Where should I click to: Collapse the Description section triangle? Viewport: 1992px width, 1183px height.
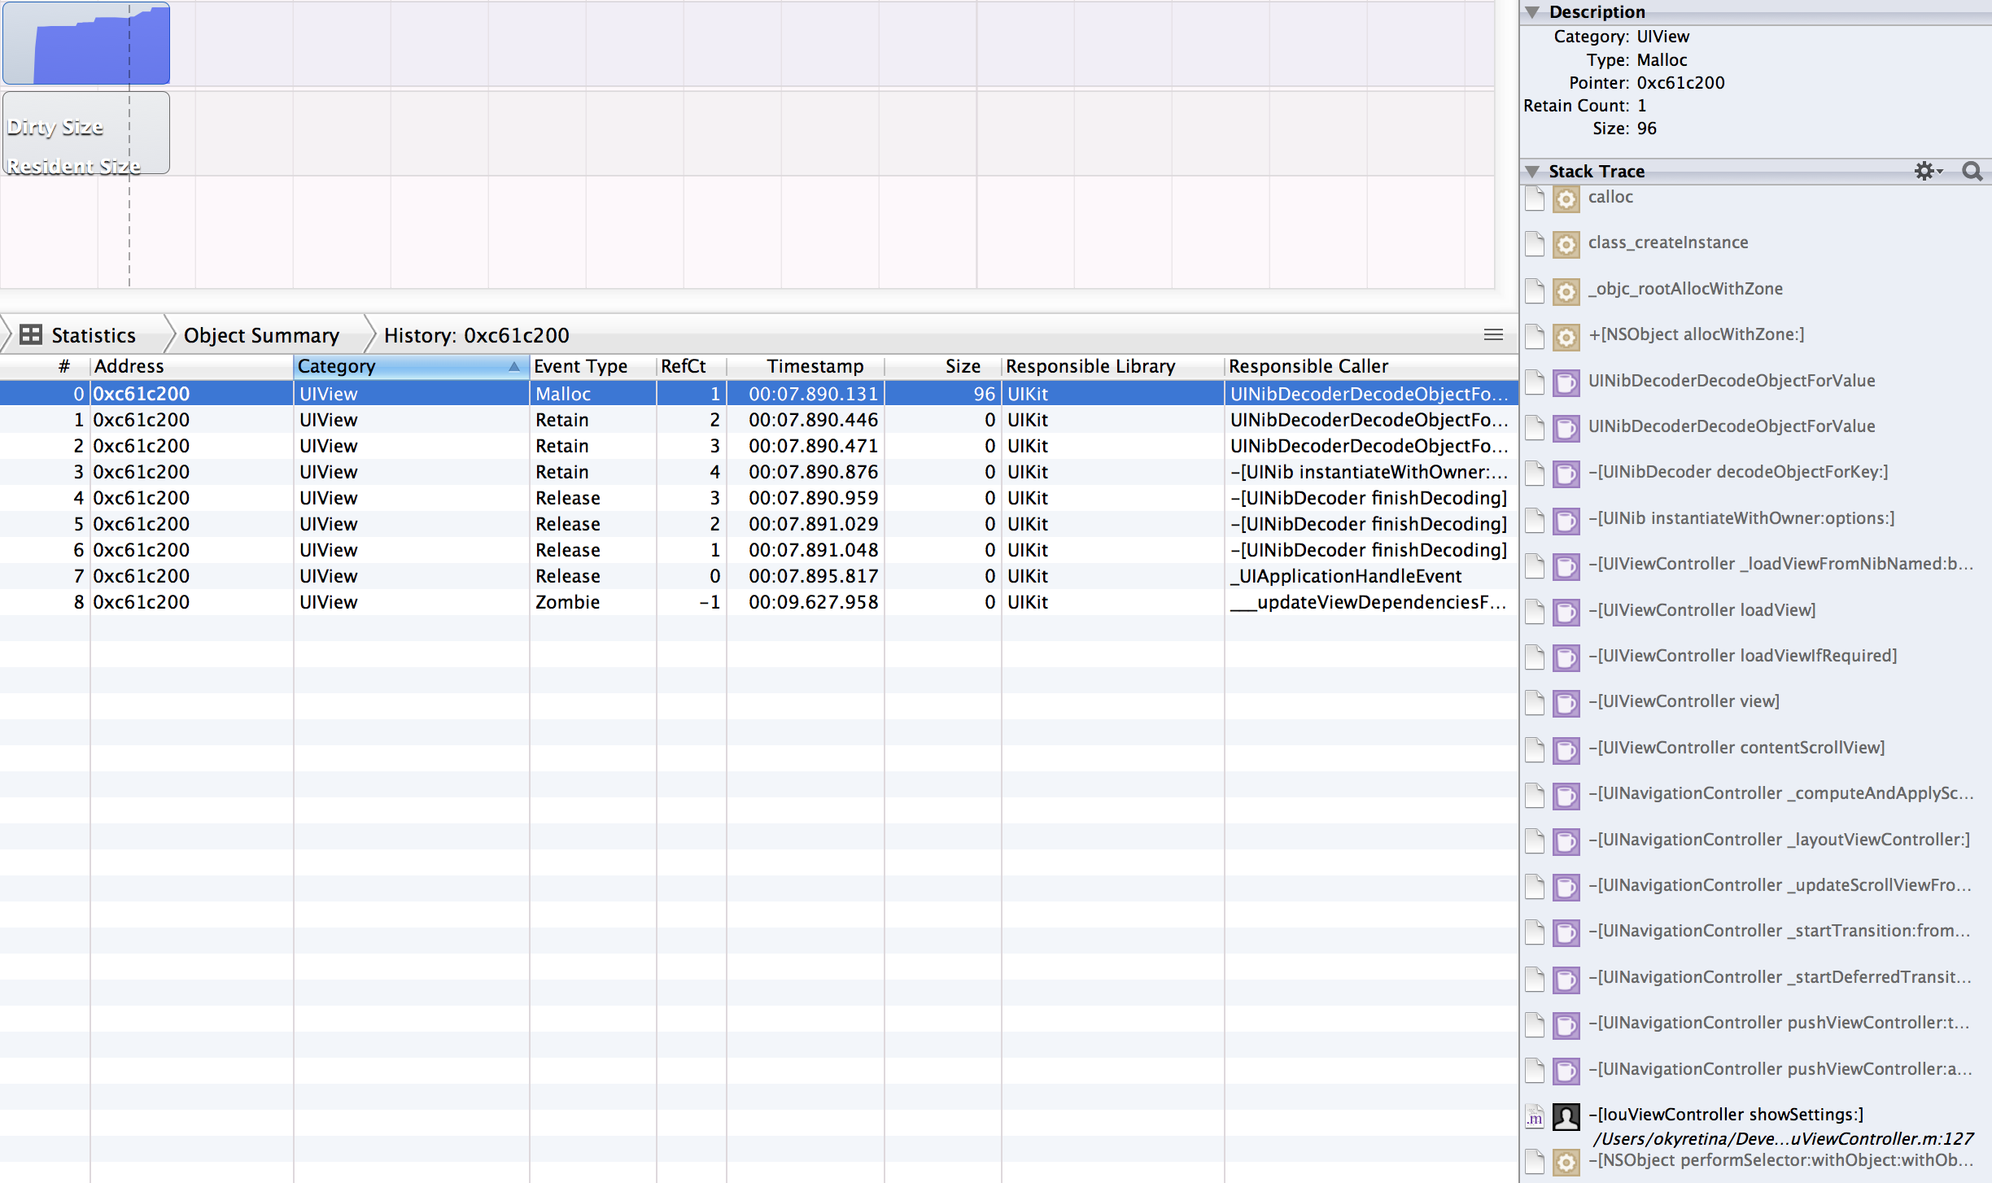click(1533, 12)
